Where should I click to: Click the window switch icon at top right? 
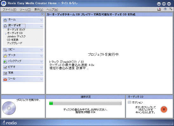tap(171, 9)
